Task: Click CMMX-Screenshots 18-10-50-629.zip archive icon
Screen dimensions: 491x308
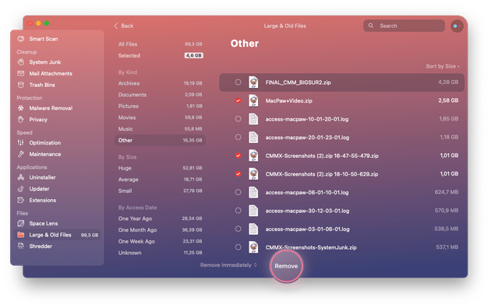Action: [253, 174]
